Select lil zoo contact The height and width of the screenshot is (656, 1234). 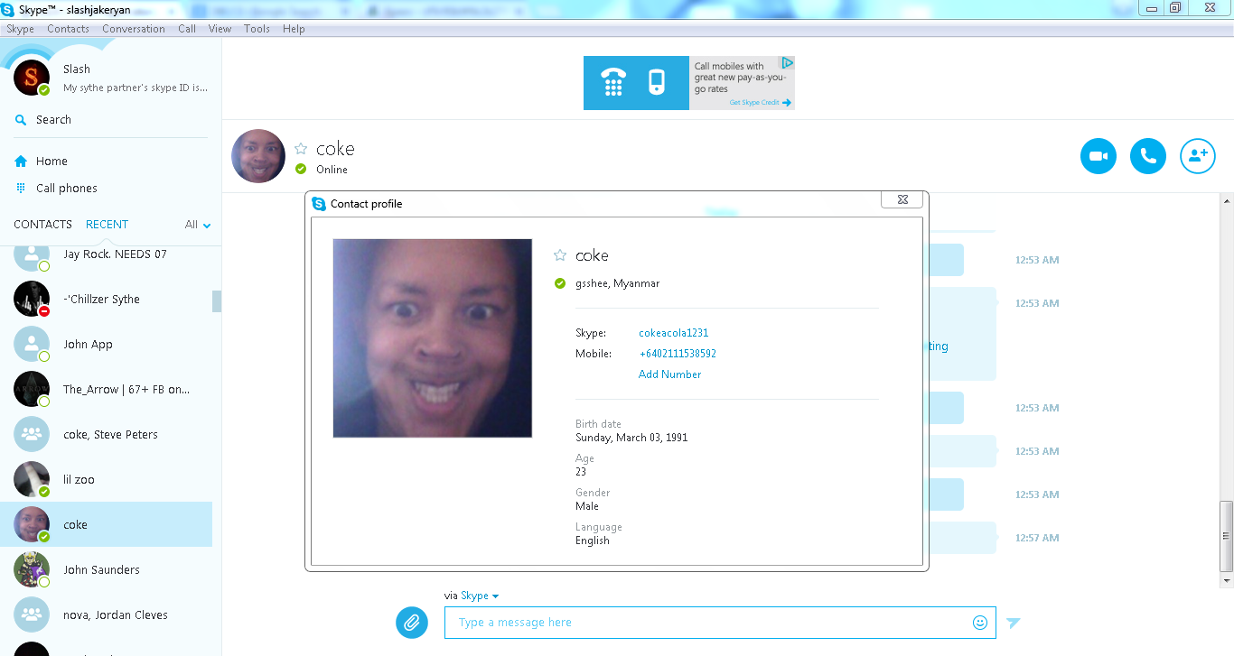point(106,479)
